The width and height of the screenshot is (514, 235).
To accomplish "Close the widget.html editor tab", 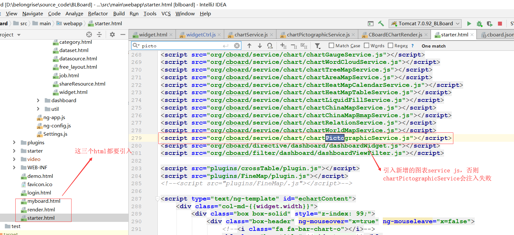I will (x=171, y=34).
